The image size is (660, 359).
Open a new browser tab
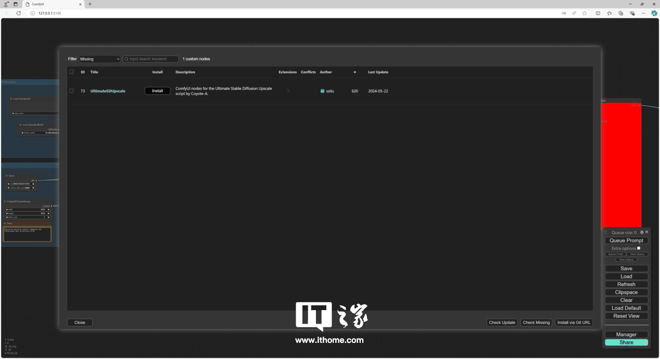coord(89,4)
